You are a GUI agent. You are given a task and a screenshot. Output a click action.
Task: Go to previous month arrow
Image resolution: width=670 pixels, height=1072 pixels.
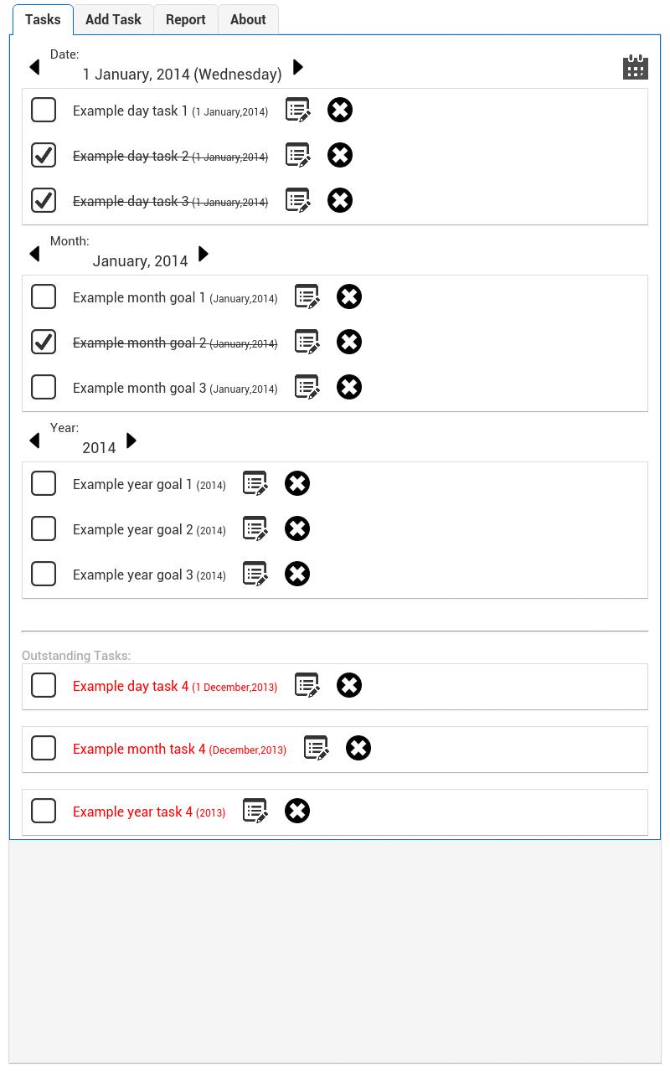[x=34, y=254]
